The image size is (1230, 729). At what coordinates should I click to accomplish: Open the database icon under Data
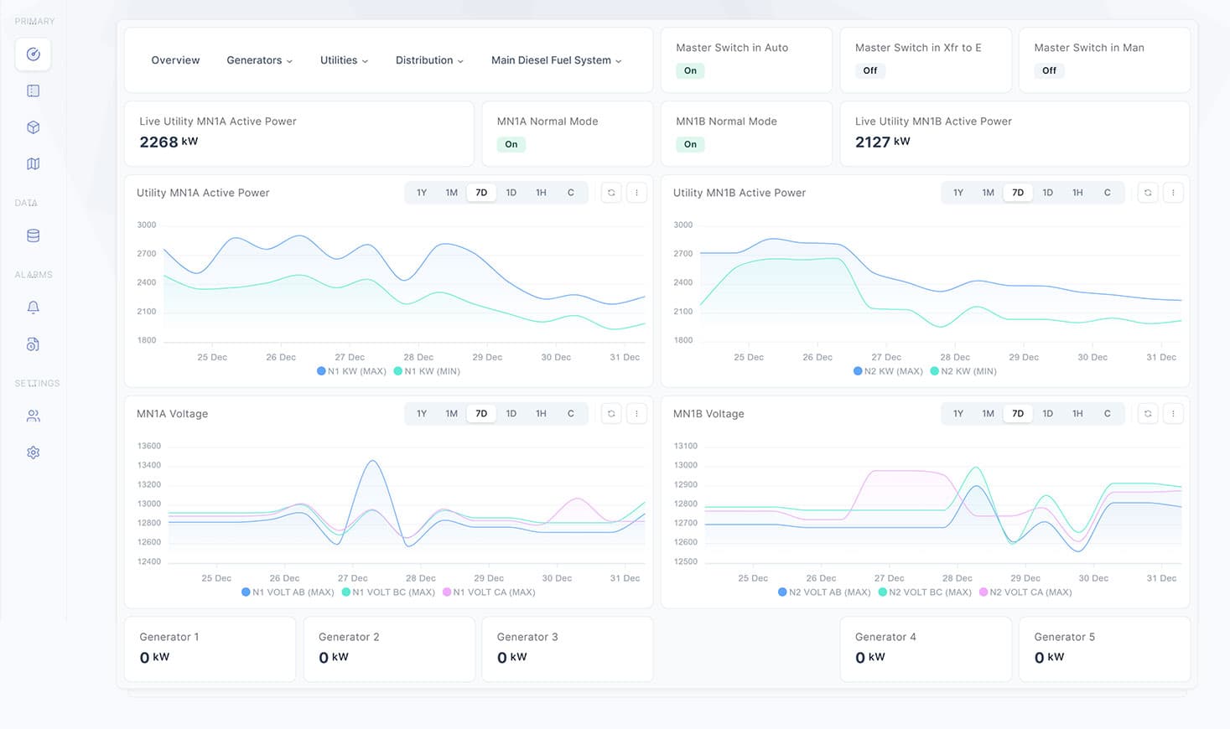pos(33,235)
